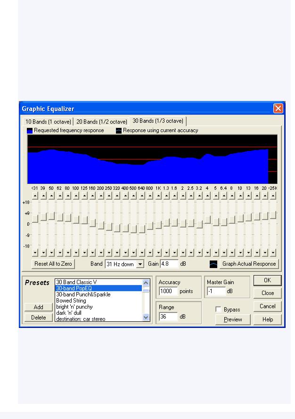This screenshot has width=295, height=419.
Task: Click the up arrow above the >25K band
Action: pos(273,196)
